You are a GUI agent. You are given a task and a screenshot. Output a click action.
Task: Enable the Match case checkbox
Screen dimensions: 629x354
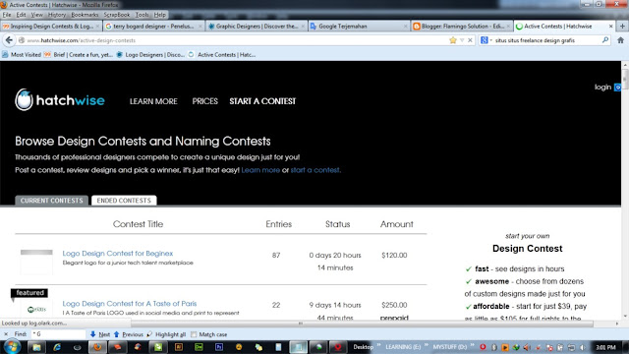194,334
